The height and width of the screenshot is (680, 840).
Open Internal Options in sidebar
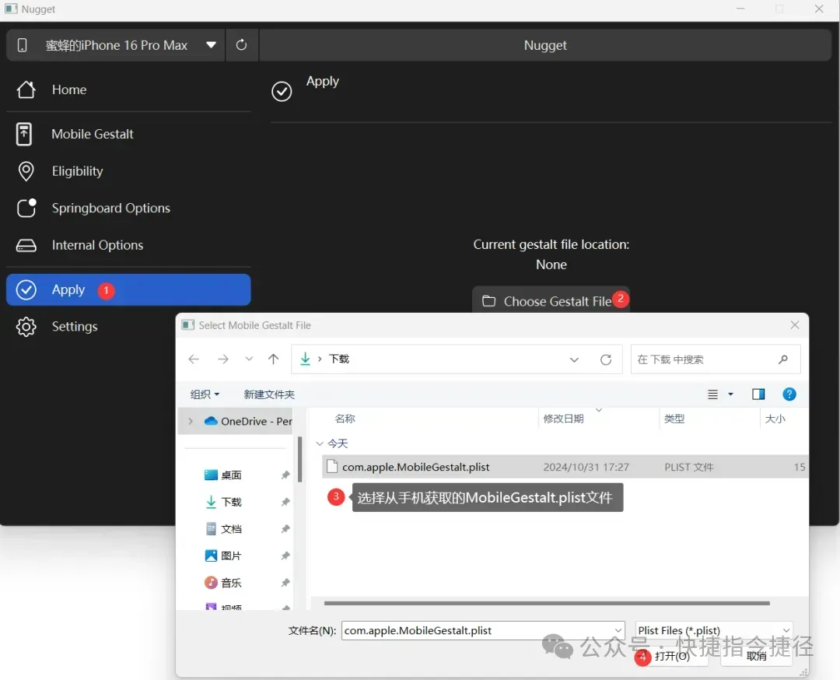(128, 245)
